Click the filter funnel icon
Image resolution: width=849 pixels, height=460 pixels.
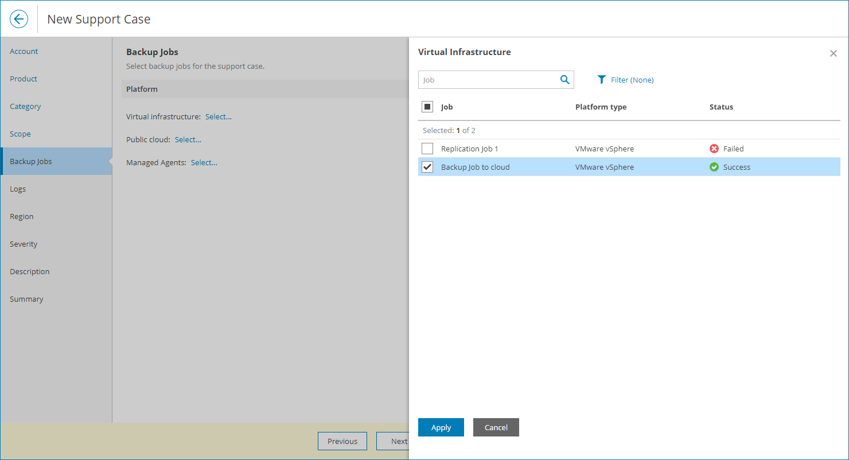point(601,80)
